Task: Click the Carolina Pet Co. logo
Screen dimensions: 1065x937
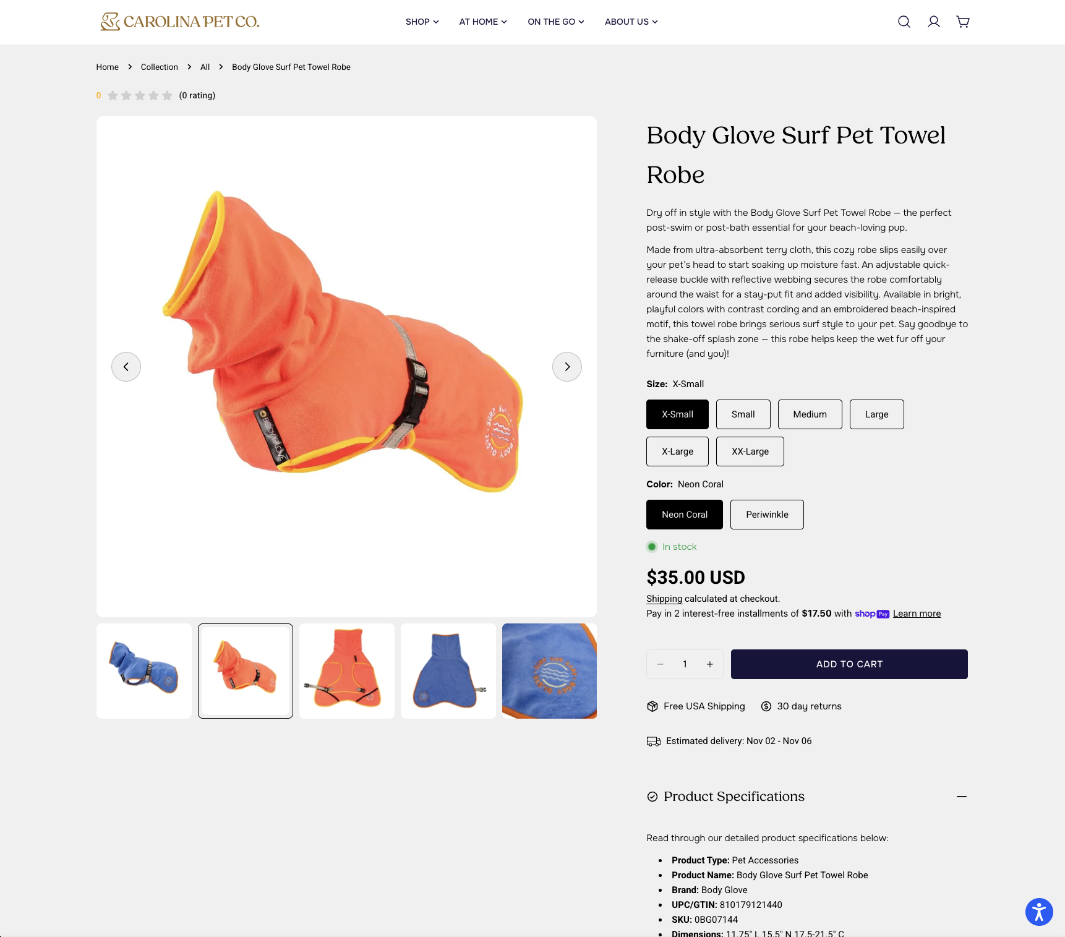Action: [x=180, y=22]
